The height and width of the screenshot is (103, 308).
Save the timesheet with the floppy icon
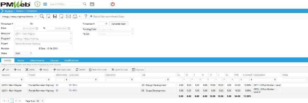pyautogui.click(x=55, y=16)
